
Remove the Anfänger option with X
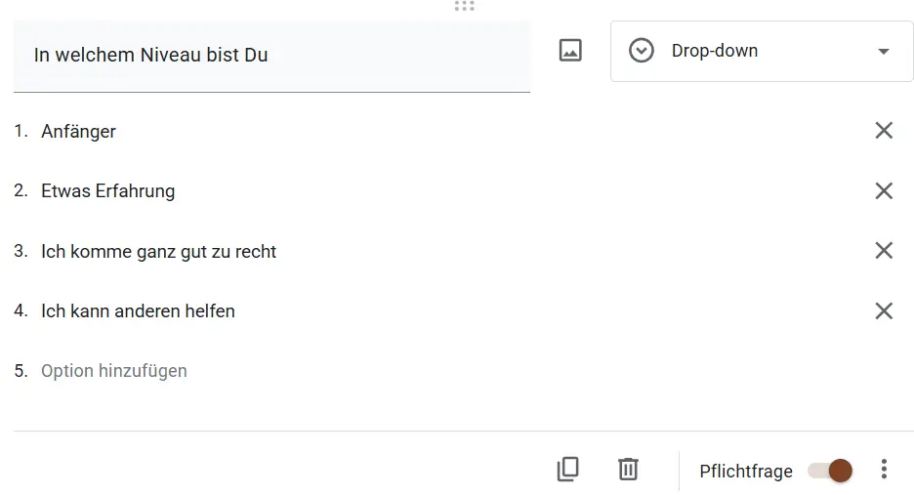tap(884, 130)
